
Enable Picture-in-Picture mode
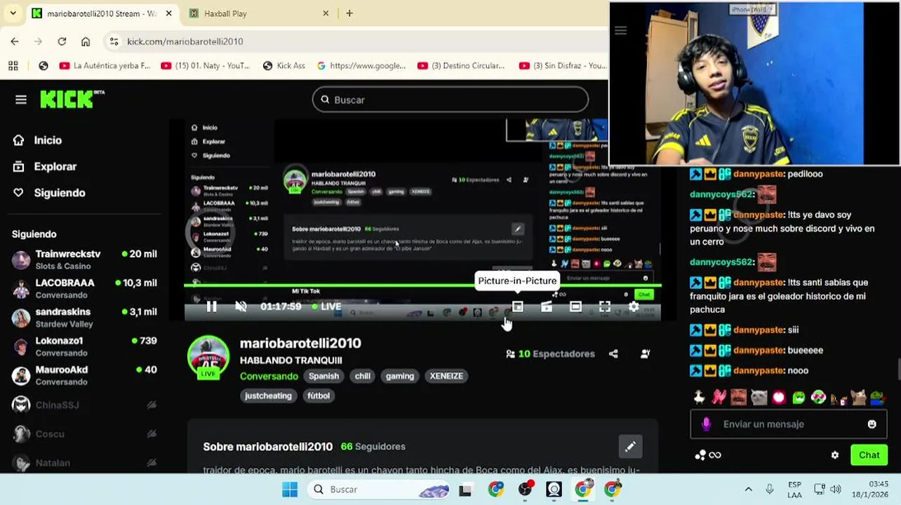click(517, 307)
